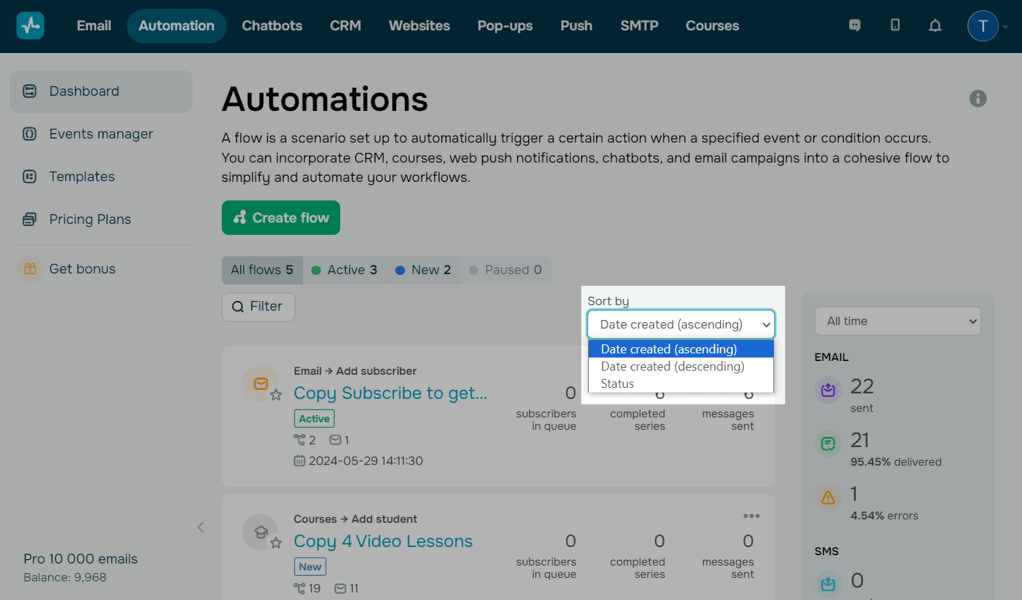Click the email flow icon of Copy Subscribe
The image size is (1022, 600).
coord(260,383)
